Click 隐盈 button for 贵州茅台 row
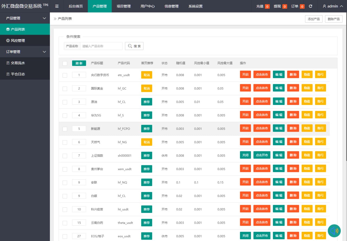 (x=307, y=169)
